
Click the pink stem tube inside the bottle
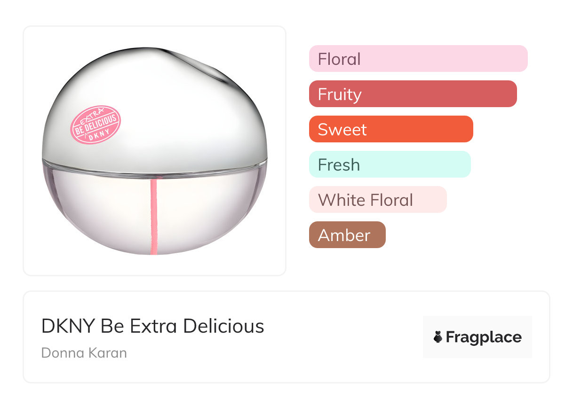153,216
